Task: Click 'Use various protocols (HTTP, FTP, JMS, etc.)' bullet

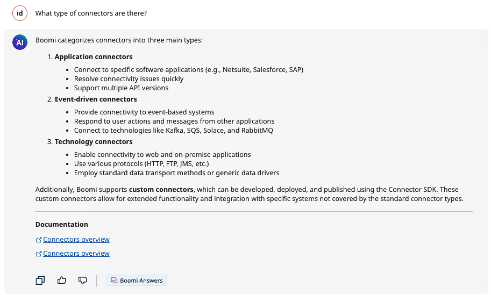Action: coord(141,163)
